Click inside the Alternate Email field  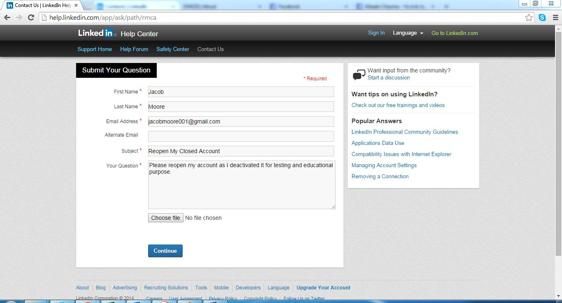point(241,136)
